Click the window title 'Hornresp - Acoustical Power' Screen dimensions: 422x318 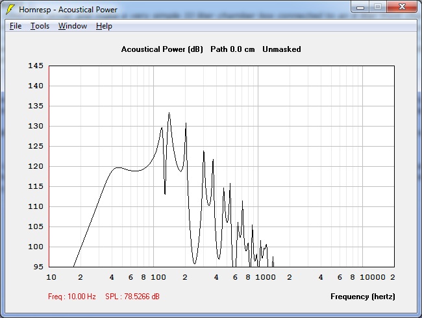point(68,10)
